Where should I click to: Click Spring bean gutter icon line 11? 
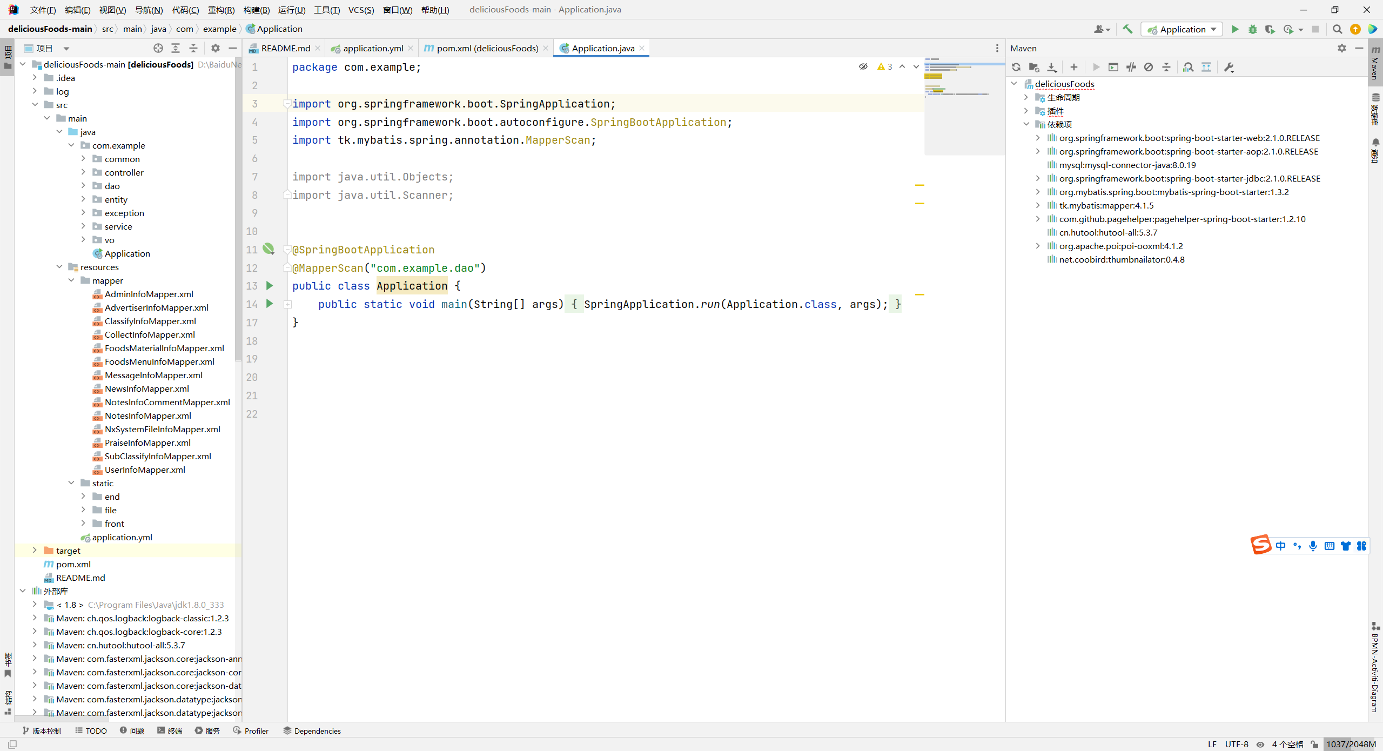[x=268, y=249]
